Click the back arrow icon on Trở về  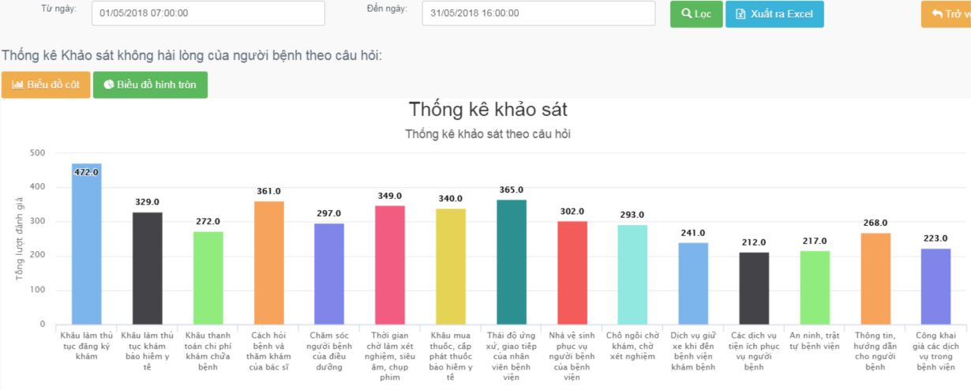click(937, 14)
